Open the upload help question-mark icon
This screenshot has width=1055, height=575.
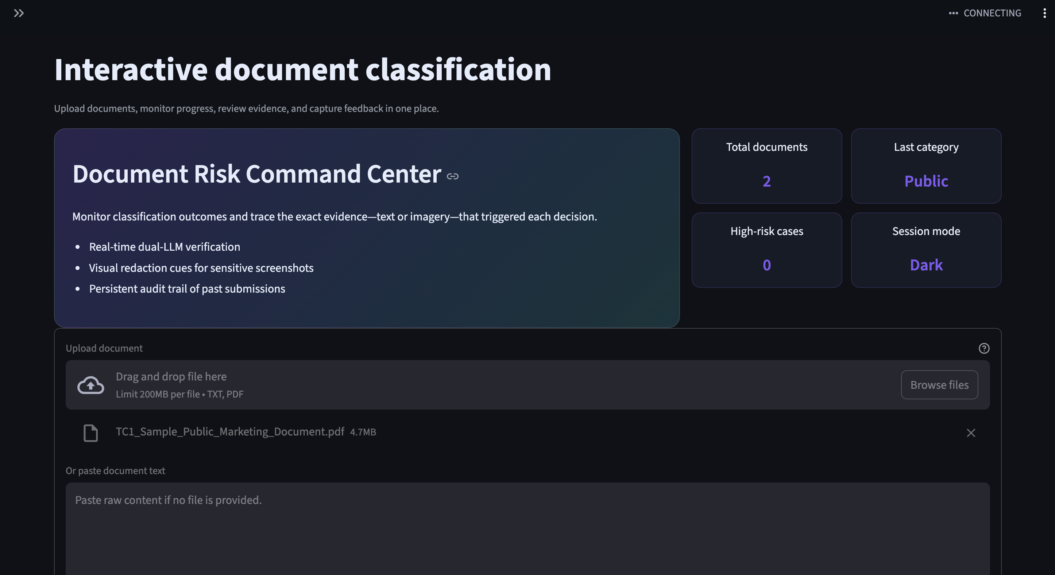click(x=984, y=348)
